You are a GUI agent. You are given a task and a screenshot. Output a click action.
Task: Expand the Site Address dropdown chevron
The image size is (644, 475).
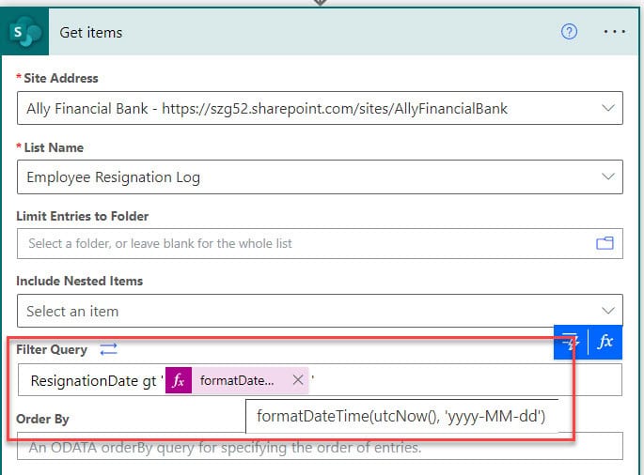click(608, 108)
